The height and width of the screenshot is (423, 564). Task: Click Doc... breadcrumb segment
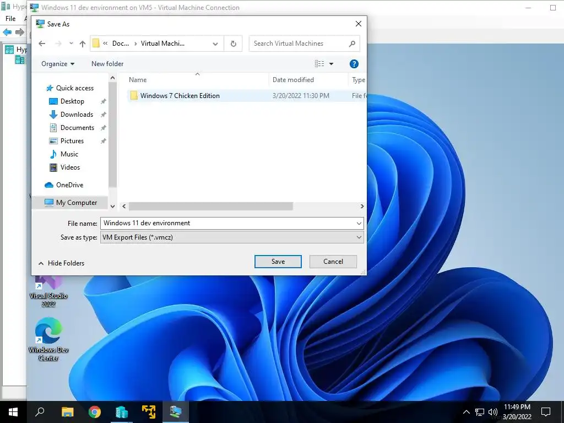(x=121, y=44)
